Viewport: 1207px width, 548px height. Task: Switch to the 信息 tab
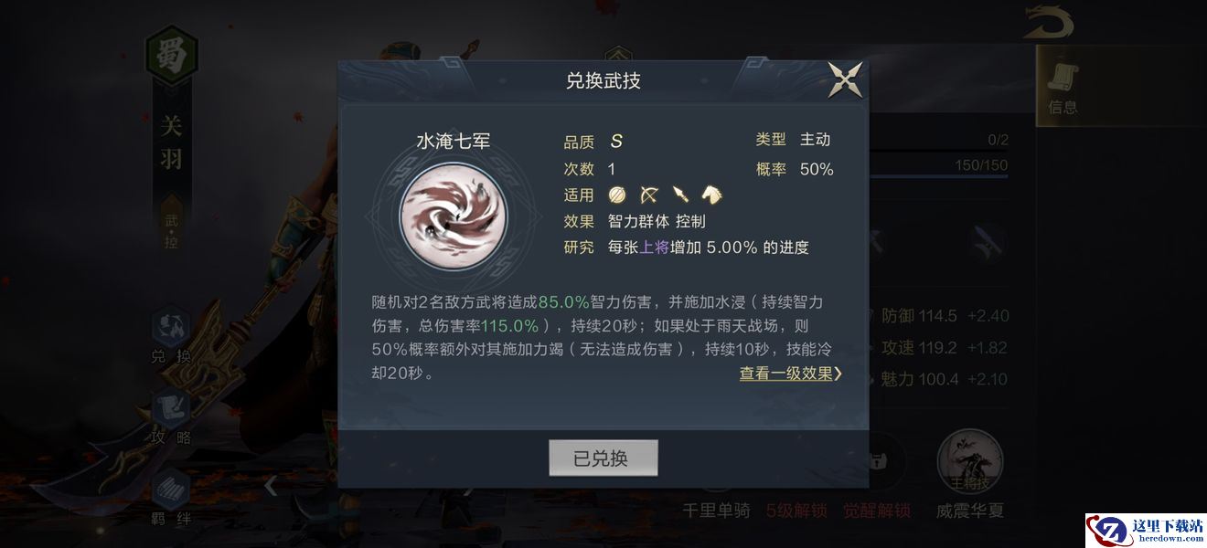coord(1062,88)
